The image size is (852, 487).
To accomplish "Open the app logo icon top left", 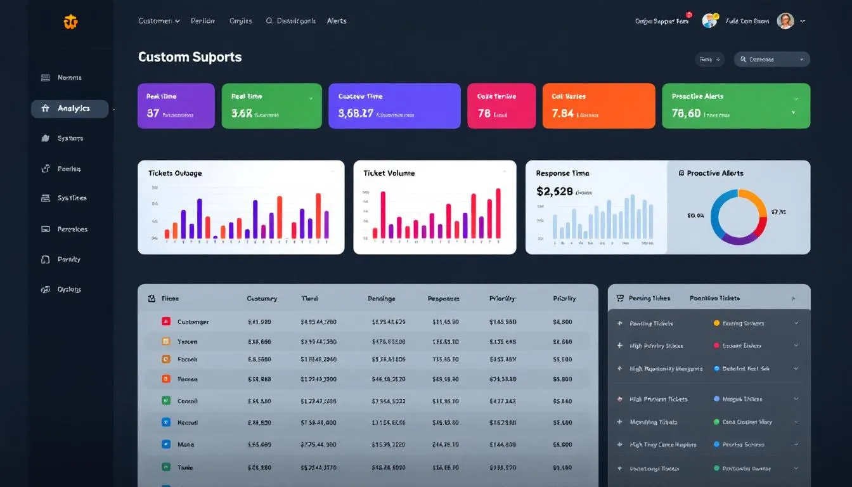I will click(x=70, y=21).
